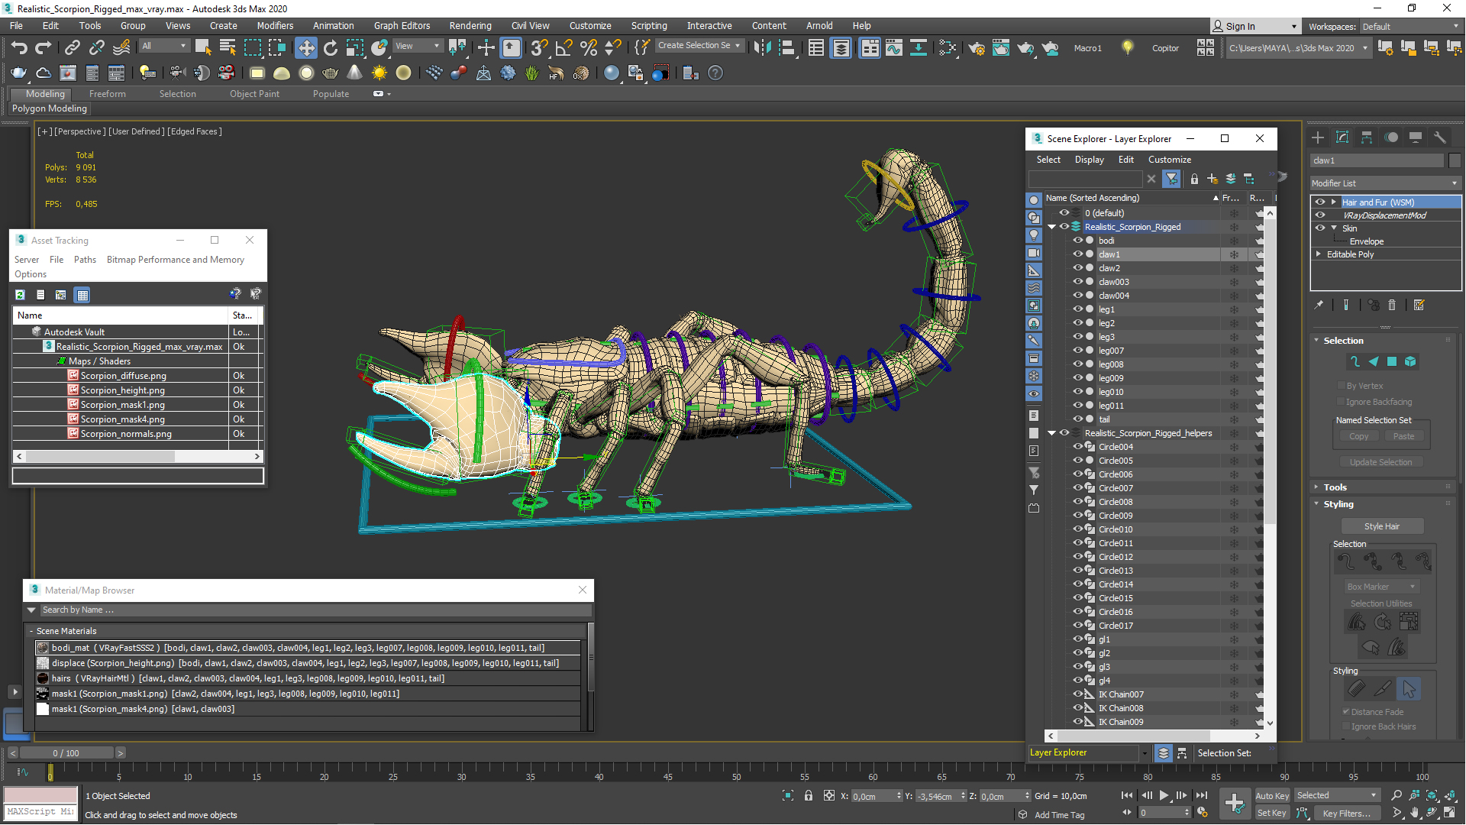Enable the By Vertex checkbox
The height and width of the screenshot is (825, 1466).
click(1341, 386)
